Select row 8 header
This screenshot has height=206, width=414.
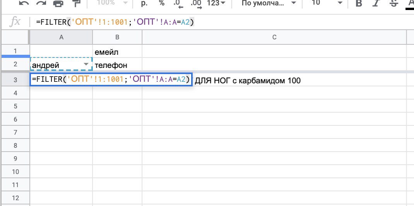pyautogui.click(x=15, y=145)
